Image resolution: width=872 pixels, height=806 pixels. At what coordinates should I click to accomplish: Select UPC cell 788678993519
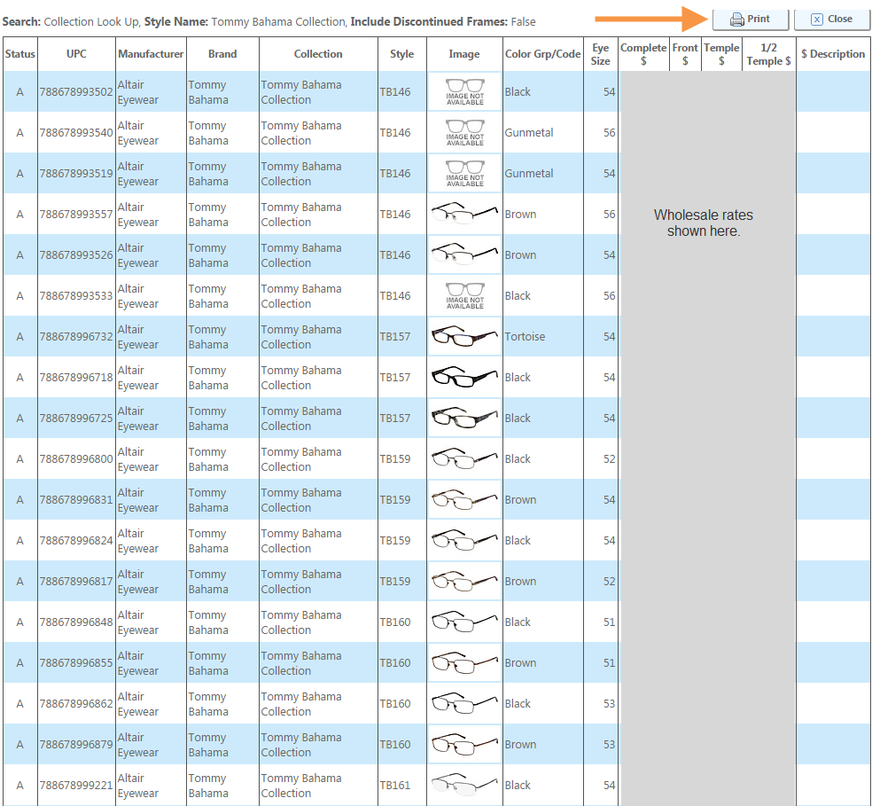click(76, 173)
